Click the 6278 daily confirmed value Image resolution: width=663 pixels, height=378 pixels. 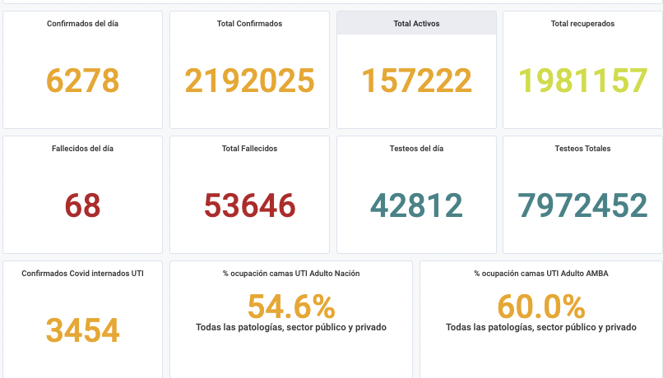[82, 81]
